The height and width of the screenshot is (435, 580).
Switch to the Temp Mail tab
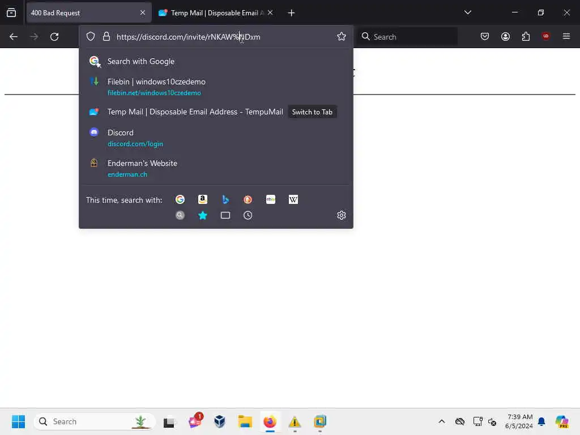pyautogui.click(x=216, y=13)
